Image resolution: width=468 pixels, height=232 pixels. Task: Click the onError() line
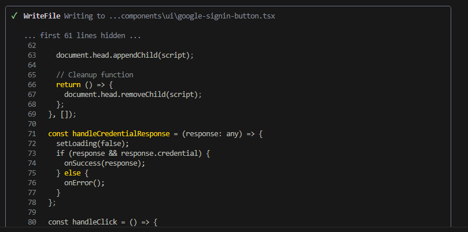pos(84,183)
